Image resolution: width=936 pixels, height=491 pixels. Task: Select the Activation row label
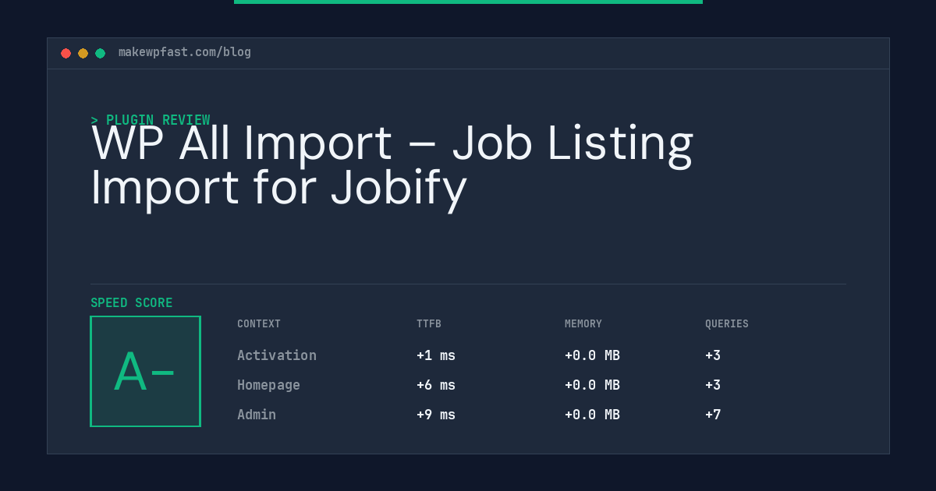coord(277,355)
